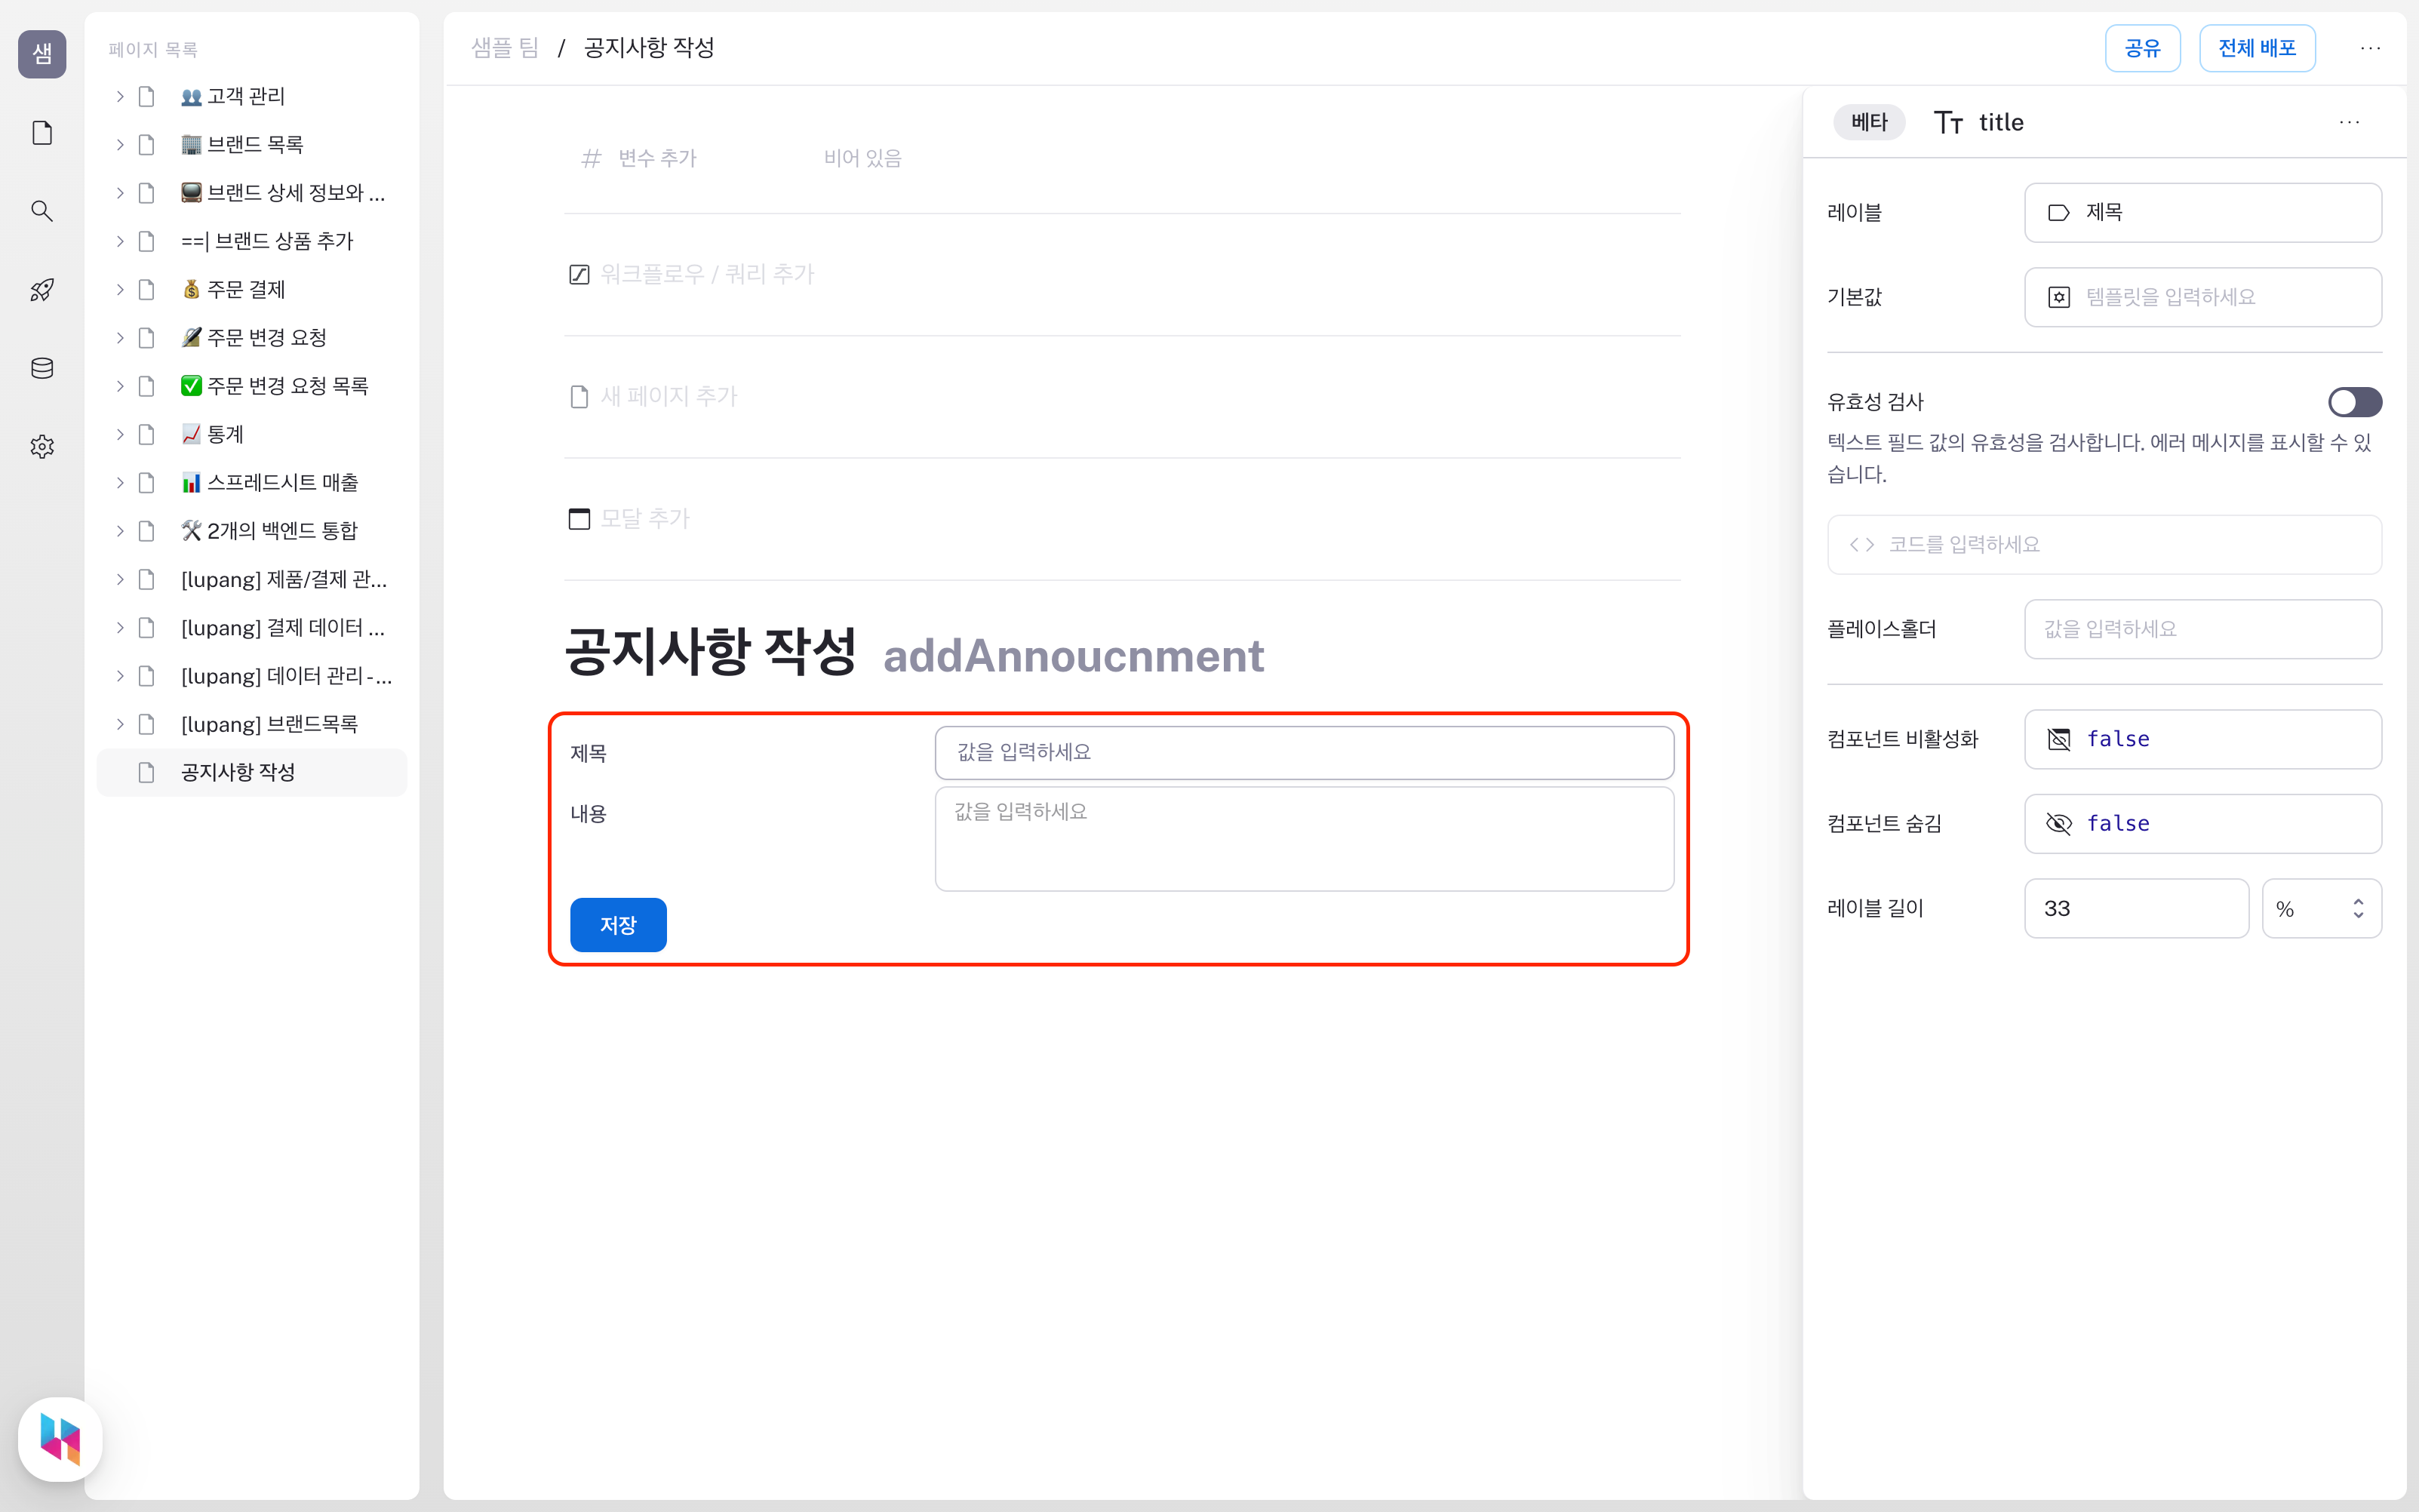The height and width of the screenshot is (1512, 2419).
Task: Open the 2개의 백엔드 통합 page
Action: pyautogui.click(x=252, y=531)
